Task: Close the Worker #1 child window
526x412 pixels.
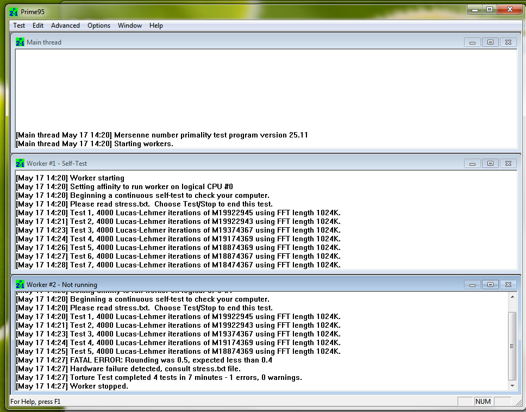Action: 508,164
